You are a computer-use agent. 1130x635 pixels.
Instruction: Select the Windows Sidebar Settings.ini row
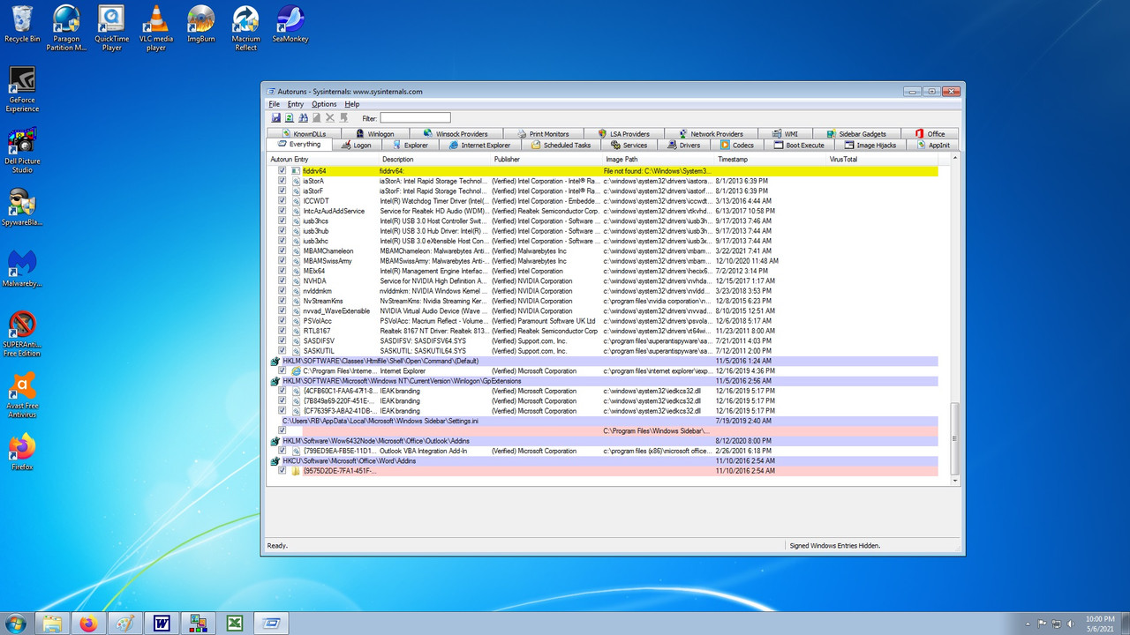[605, 421]
